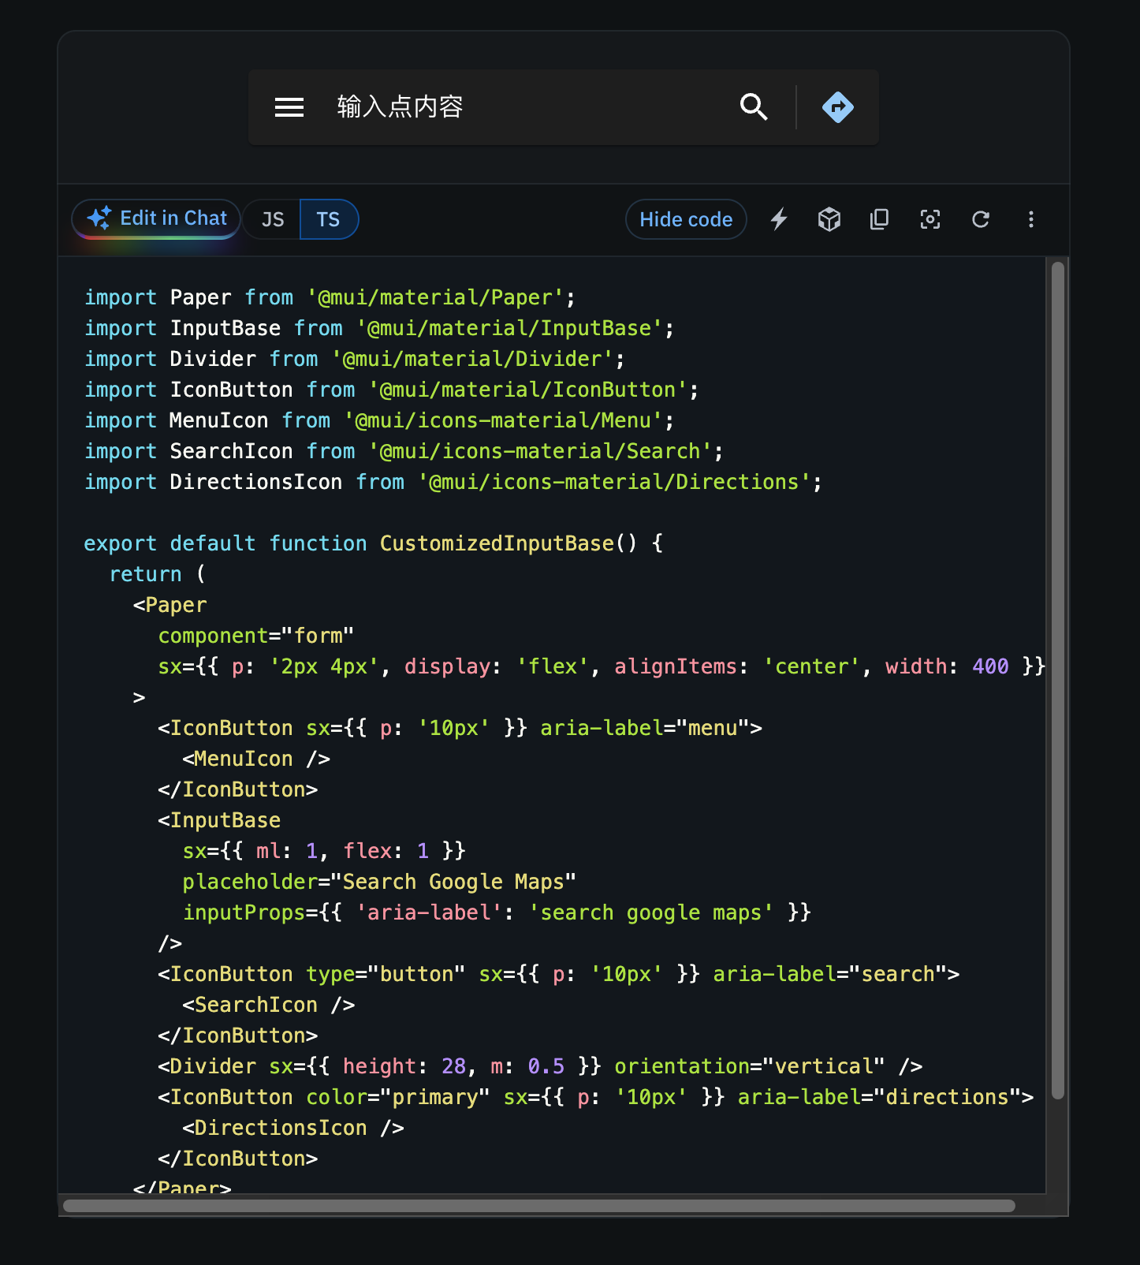The image size is (1140, 1265).
Task: Switch code to TS
Action: point(329,219)
